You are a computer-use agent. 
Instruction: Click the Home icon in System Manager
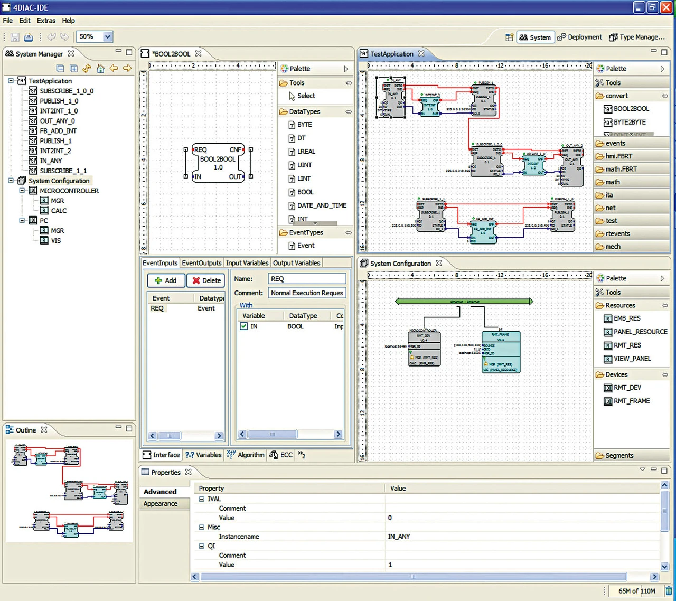100,69
